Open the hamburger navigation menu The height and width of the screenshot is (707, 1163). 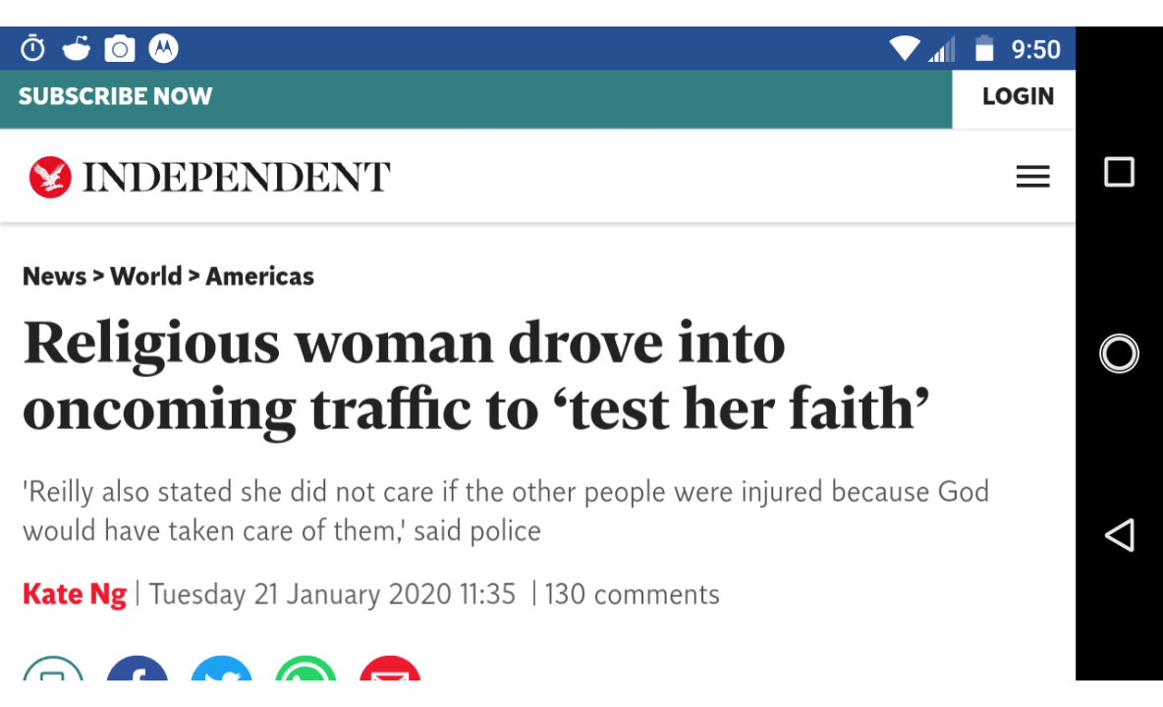(x=1032, y=177)
